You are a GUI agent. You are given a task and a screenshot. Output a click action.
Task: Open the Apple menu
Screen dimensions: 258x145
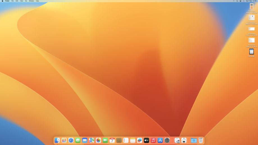3,1
